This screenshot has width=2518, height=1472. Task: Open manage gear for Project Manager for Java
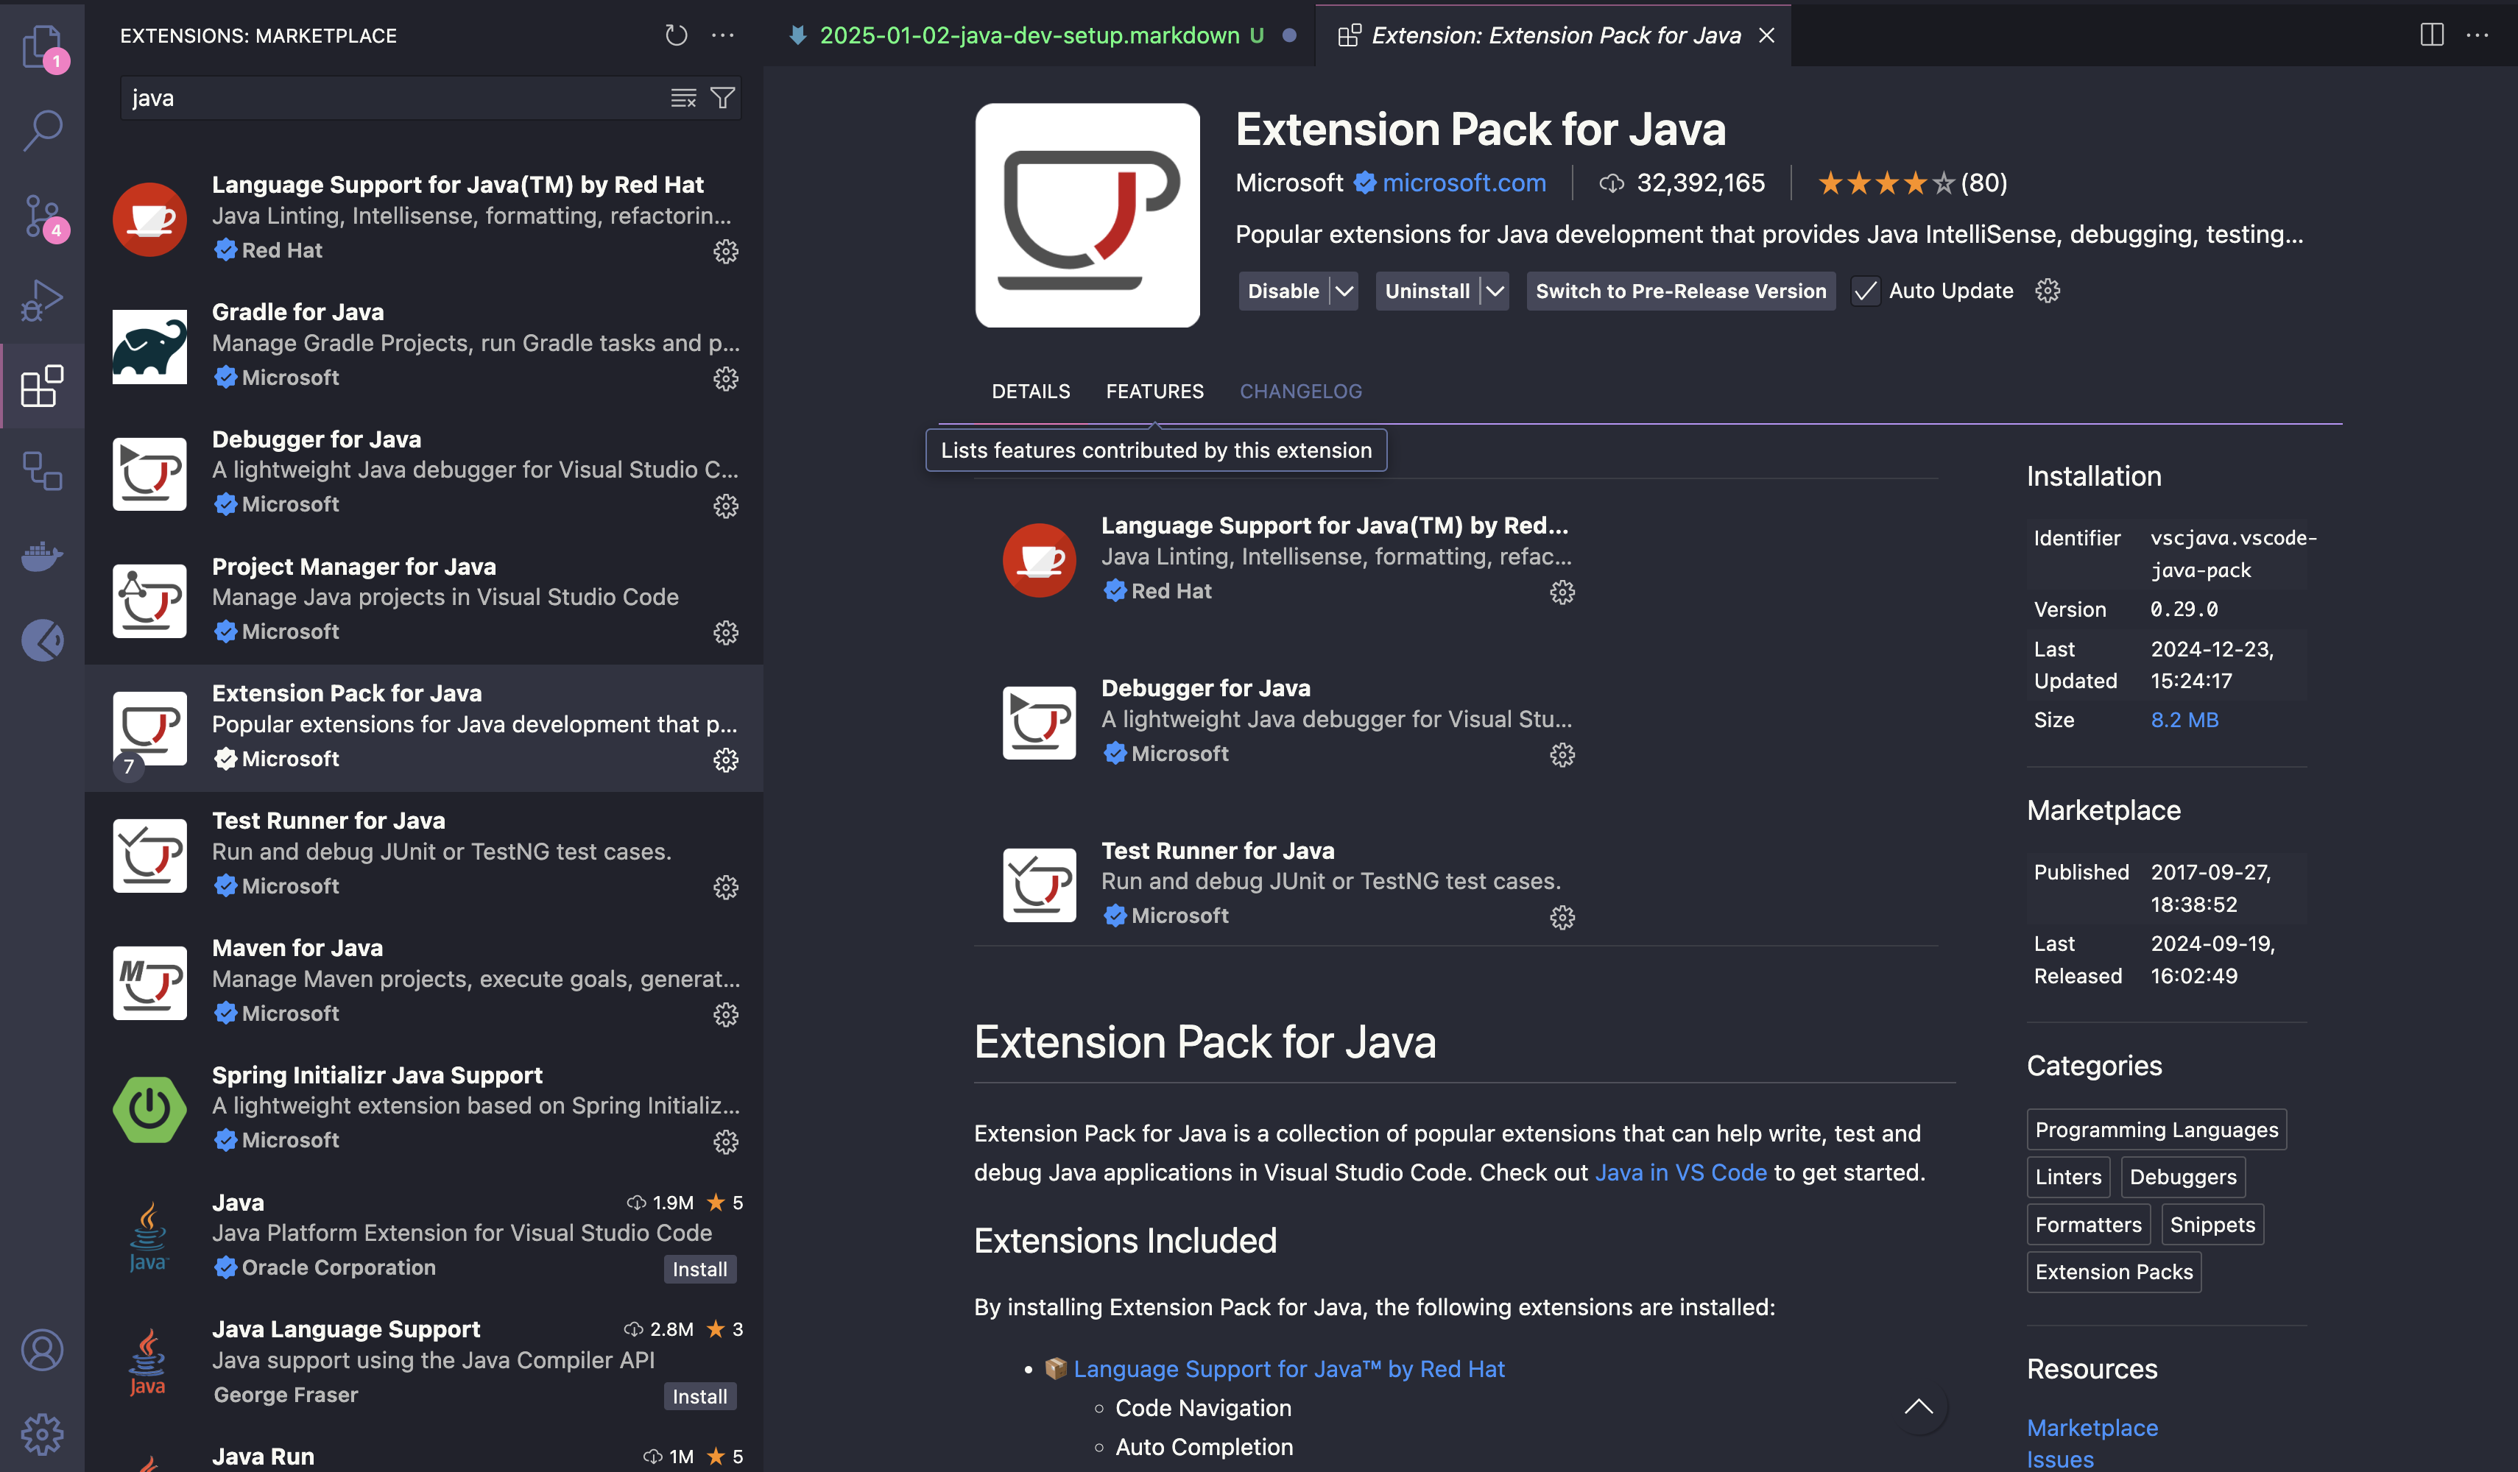pos(725,632)
